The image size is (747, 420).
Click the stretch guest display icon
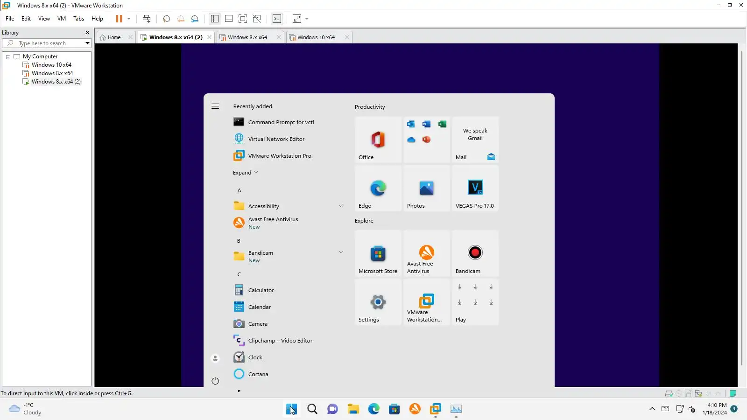coord(297,19)
